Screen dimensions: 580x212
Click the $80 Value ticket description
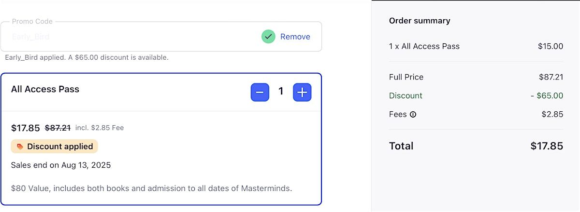tap(152, 188)
